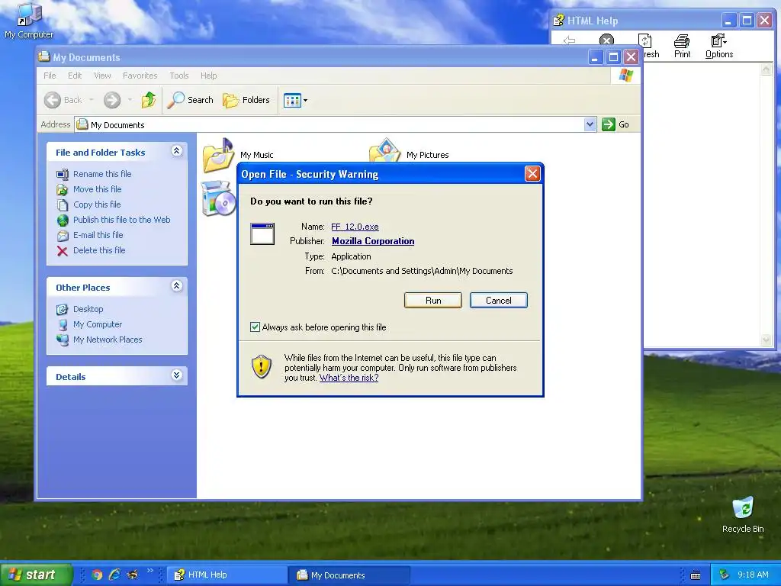Click What's the risk? link

(349, 378)
